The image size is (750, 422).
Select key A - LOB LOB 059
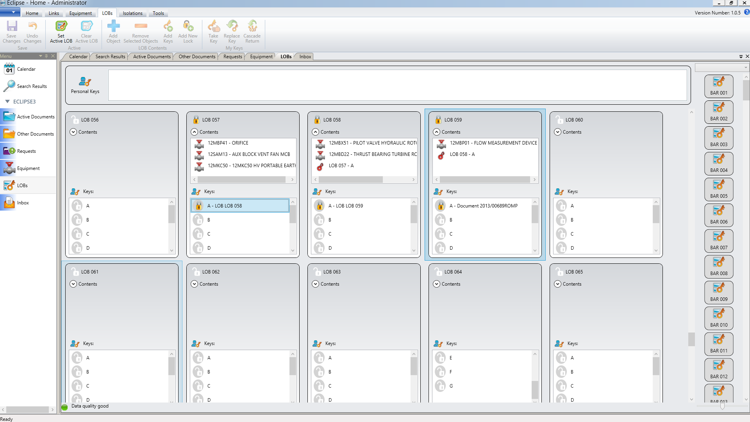pyautogui.click(x=361, y=206)
